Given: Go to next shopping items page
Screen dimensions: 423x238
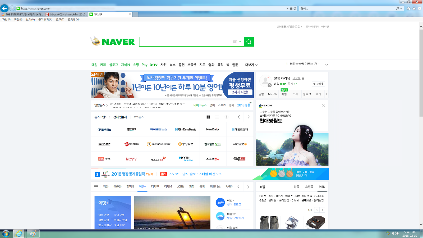Looking at the screenshot, I should (322, 210).
